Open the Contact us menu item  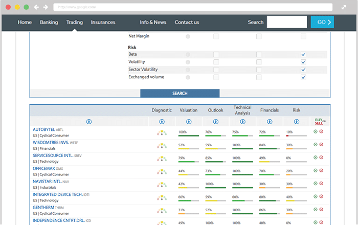tap(187, 22)
